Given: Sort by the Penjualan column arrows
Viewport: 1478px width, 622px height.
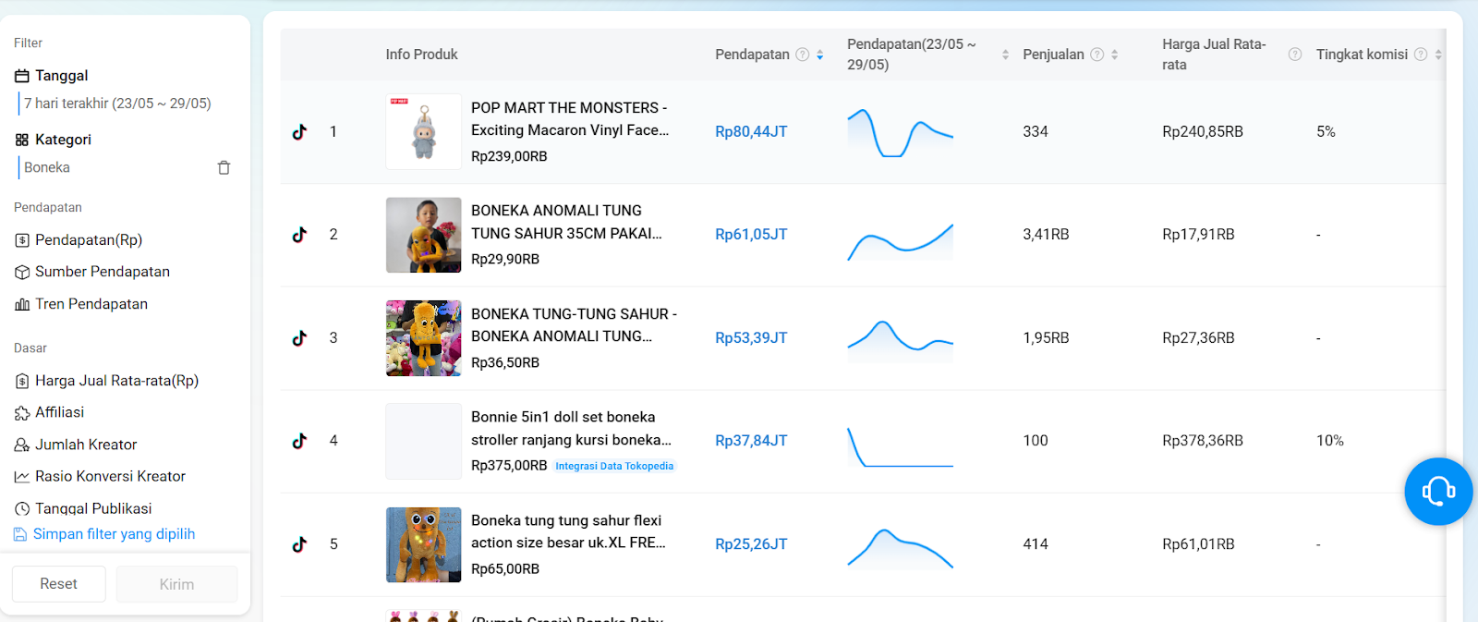Looking at the screenshot, I should 1114,55.
